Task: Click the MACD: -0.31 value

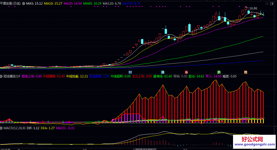Action: (x=65, y=128)
